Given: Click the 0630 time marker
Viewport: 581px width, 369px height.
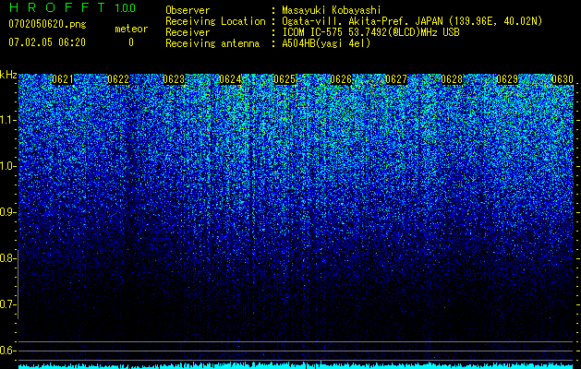Looking at the screenshot, I should coord(563,79).
